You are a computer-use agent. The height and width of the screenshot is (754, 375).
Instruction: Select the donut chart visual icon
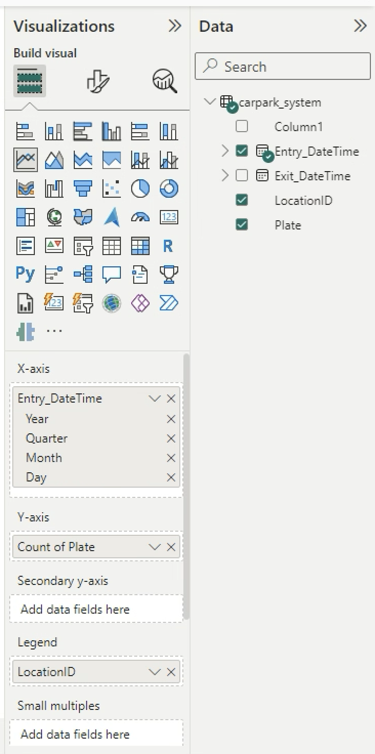[169, 188]
